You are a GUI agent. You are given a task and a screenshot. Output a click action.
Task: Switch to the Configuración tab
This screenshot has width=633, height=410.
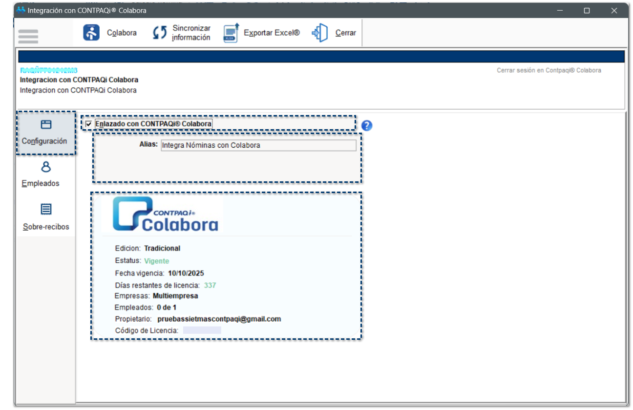point(45,133)
